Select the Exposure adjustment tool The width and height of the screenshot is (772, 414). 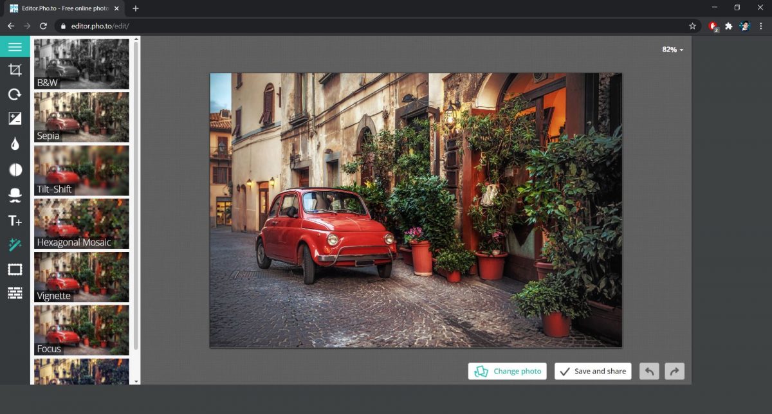[x=15, y=119]
